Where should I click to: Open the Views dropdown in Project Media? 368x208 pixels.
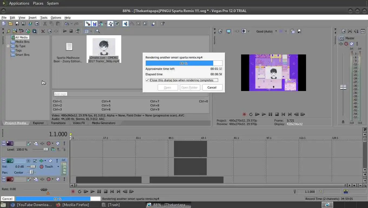pyautogui.click(x=91, y=31)
